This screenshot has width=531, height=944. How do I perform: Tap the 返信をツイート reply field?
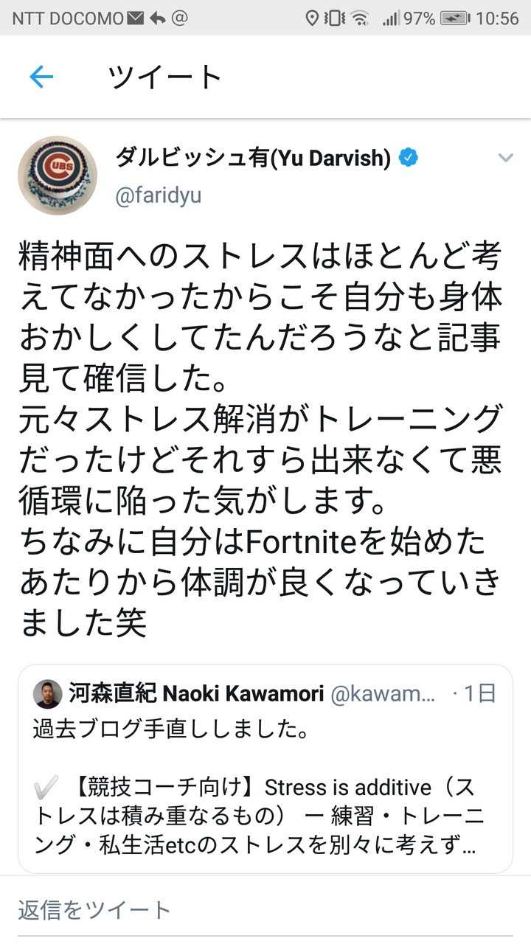tap(94, 910)
